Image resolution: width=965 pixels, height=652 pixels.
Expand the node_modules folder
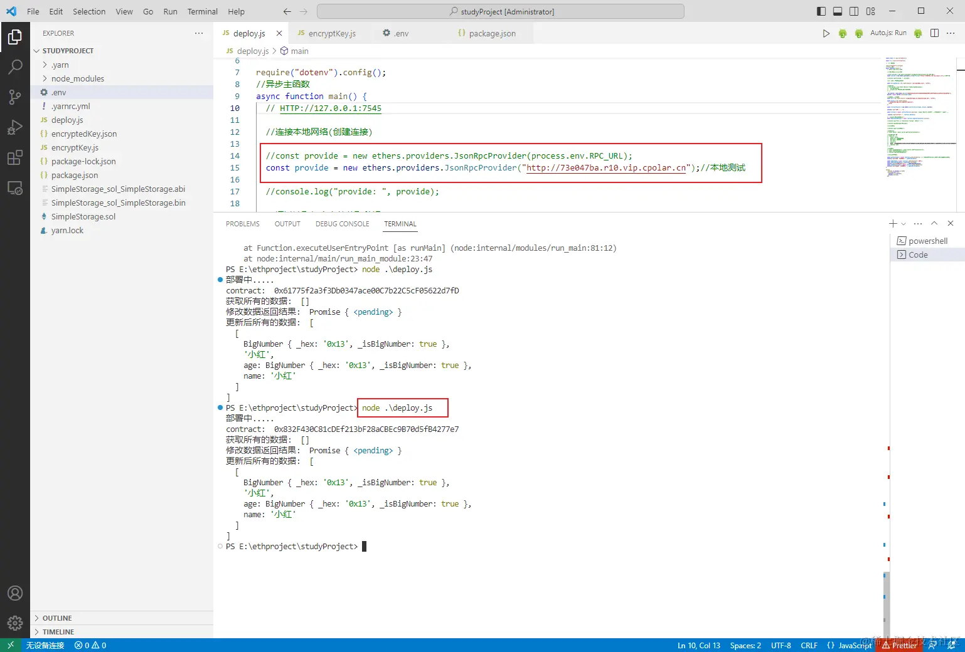(122, 78)
